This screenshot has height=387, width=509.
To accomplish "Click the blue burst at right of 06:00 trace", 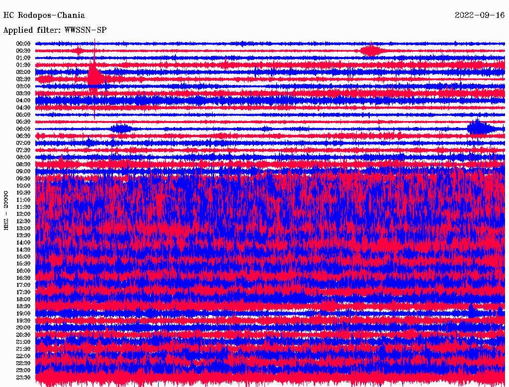I will [x=478, y=128].
